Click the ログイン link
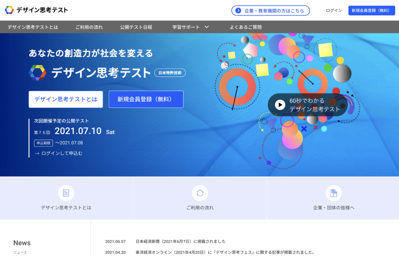The image size is (399, 256). point(334,10)
